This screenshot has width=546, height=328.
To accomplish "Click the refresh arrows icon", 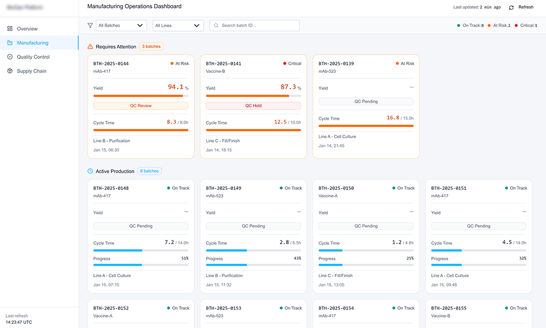I will click(x=511, y=7).
